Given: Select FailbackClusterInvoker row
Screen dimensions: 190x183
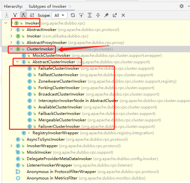Looking at the screenshot, I should [x=96, y=114].
